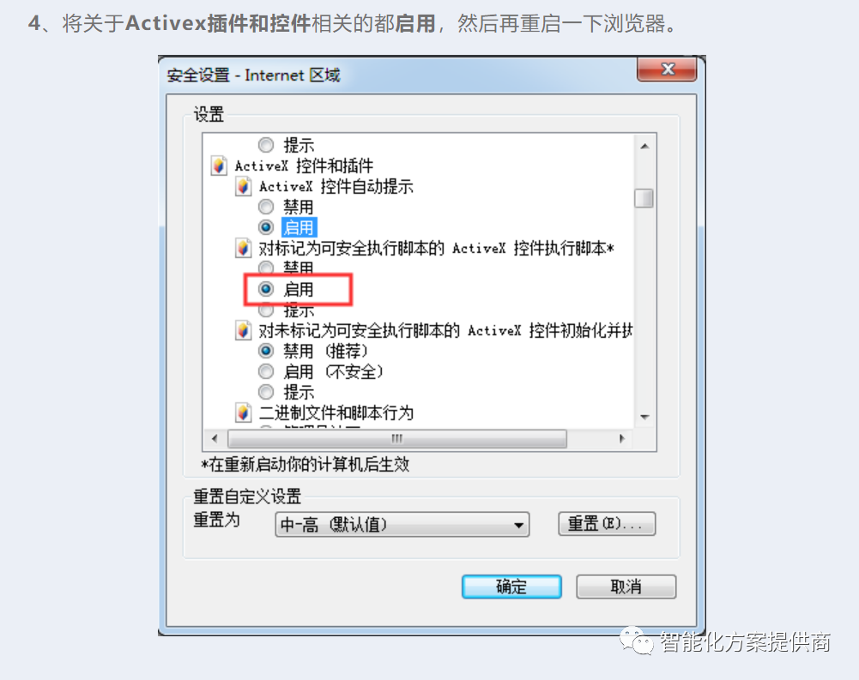Click the WeChat logo in watermark
The height and width of the screenshot is (680, 859).
636,641
